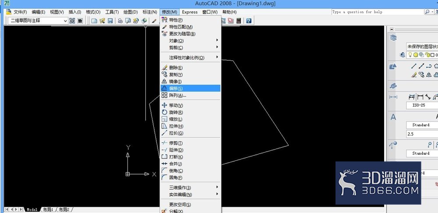Open the Express menu
The width and height of the screenshot is (438, 213).
190,12
